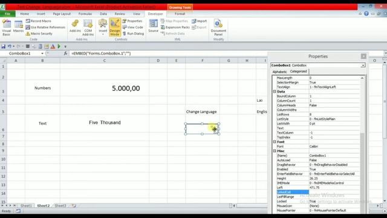Viewport: 387px width, 218px height.
Task: Select the ComboBox control on the sheet
Action: [202, 129]
